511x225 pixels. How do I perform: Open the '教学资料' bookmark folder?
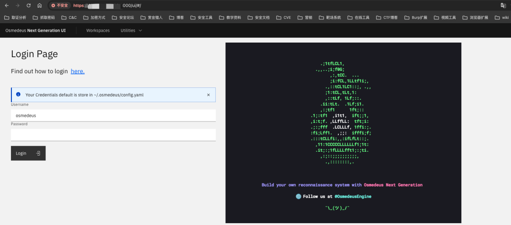(230, 17)
